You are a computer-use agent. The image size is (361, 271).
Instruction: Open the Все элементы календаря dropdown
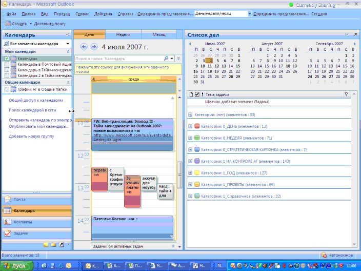point(36,44)
